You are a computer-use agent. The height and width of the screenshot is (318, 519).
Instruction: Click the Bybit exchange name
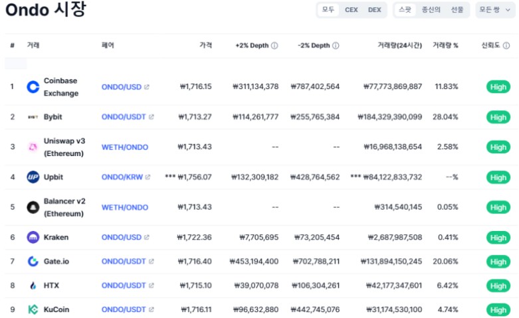(53, 117)
